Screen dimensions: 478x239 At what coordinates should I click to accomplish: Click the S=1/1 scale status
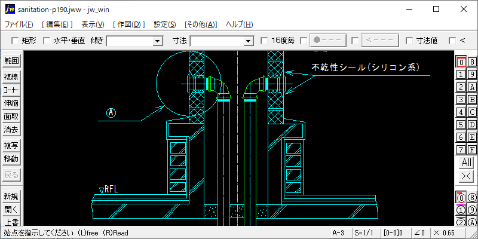366,233
